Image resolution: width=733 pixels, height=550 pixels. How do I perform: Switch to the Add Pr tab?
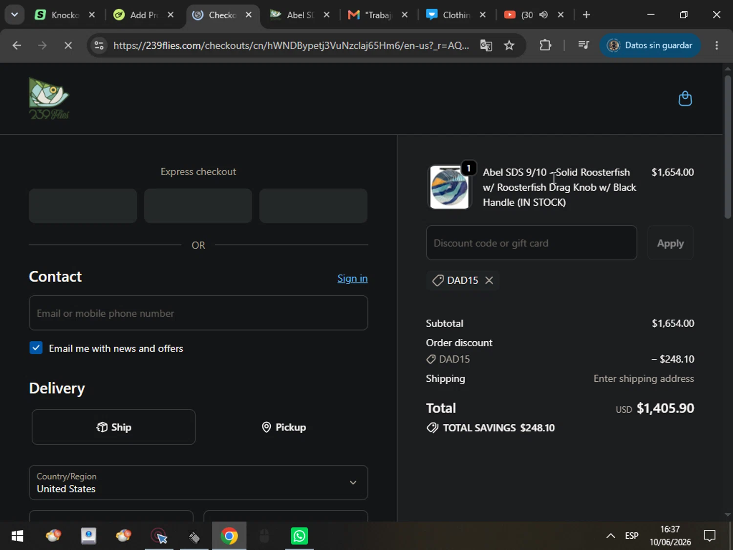point(143,15)
